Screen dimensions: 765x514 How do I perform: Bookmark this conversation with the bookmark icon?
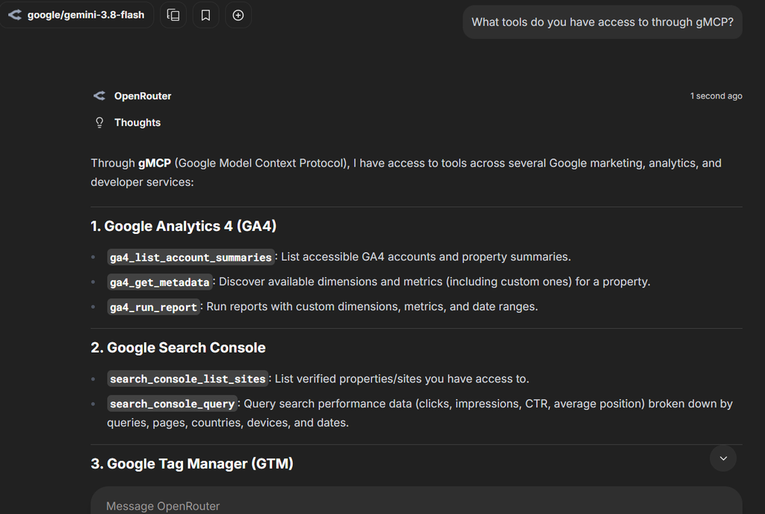pos(206,15)
